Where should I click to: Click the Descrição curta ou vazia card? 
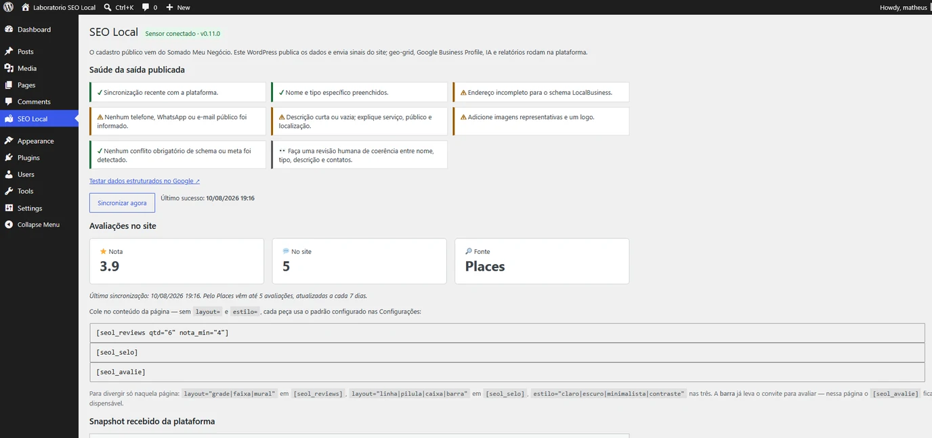click(359, 121)
